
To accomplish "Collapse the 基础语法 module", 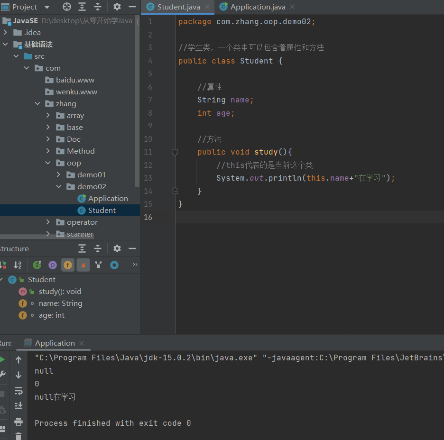I will 5,45.
